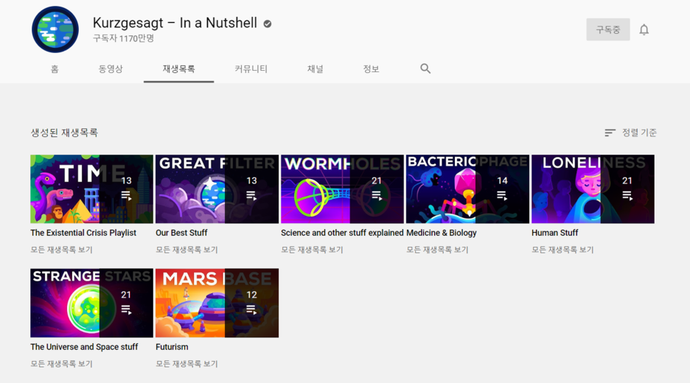Image resolution: width=690 pixels, height=383 pixels.
Task: Open the 커뮤니티 tab
Action: tap(251, 69)
